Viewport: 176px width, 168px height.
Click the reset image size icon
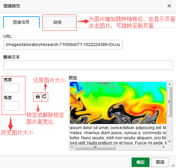[x=44, y=96]
